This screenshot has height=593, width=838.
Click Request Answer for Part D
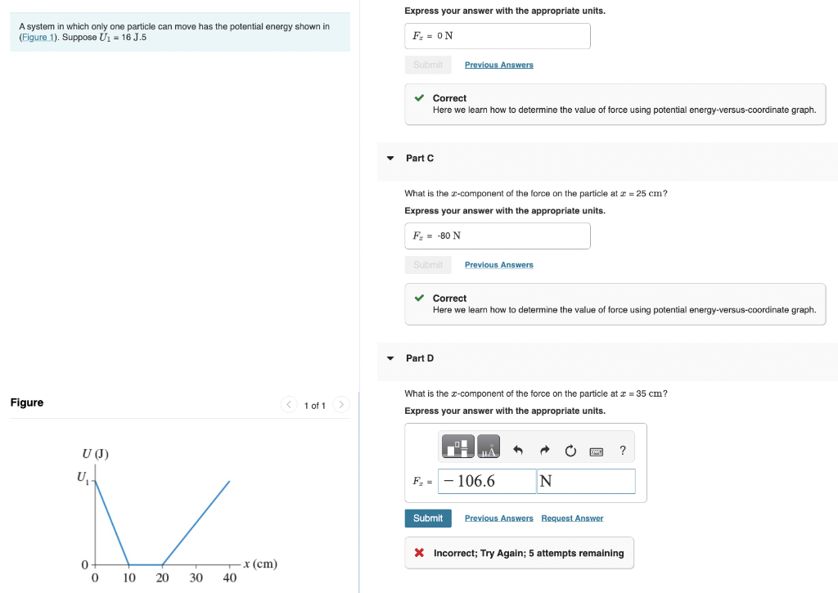click(x=572, y=518)
